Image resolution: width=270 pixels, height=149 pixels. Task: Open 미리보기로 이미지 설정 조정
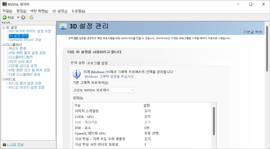click(x=30, y=31)
